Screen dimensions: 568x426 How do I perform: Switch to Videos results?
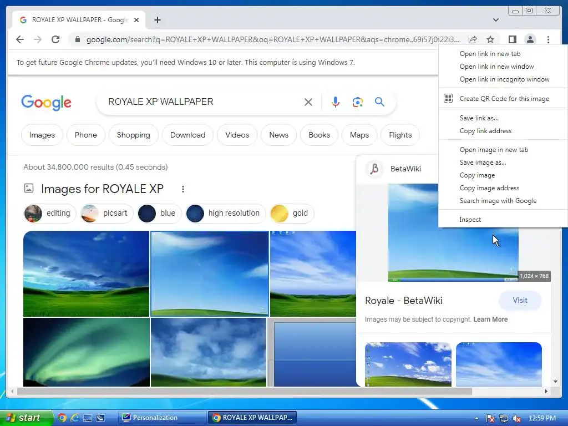pyautogui.click(x=237, y=135)
